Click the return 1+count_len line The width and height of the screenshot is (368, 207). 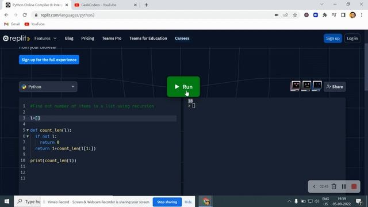click(66, 148)
